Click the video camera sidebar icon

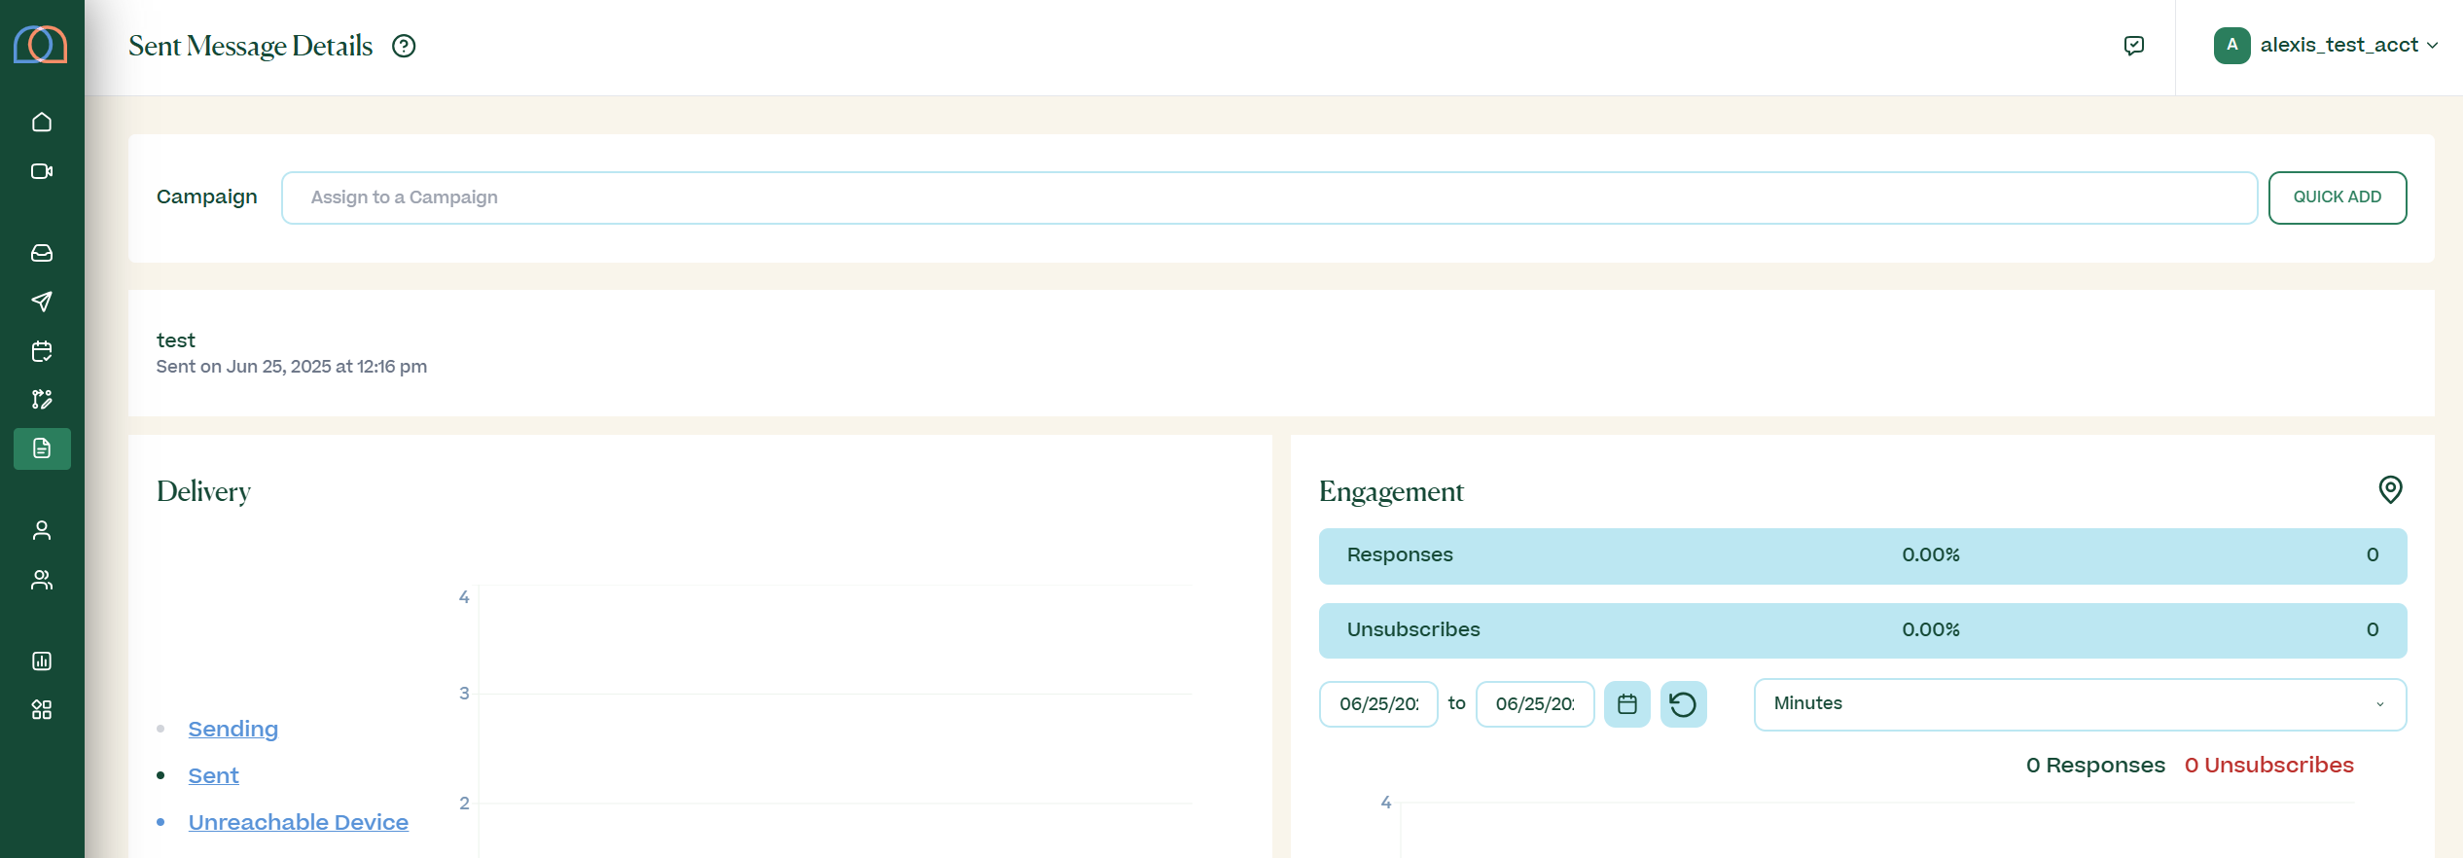42,171
